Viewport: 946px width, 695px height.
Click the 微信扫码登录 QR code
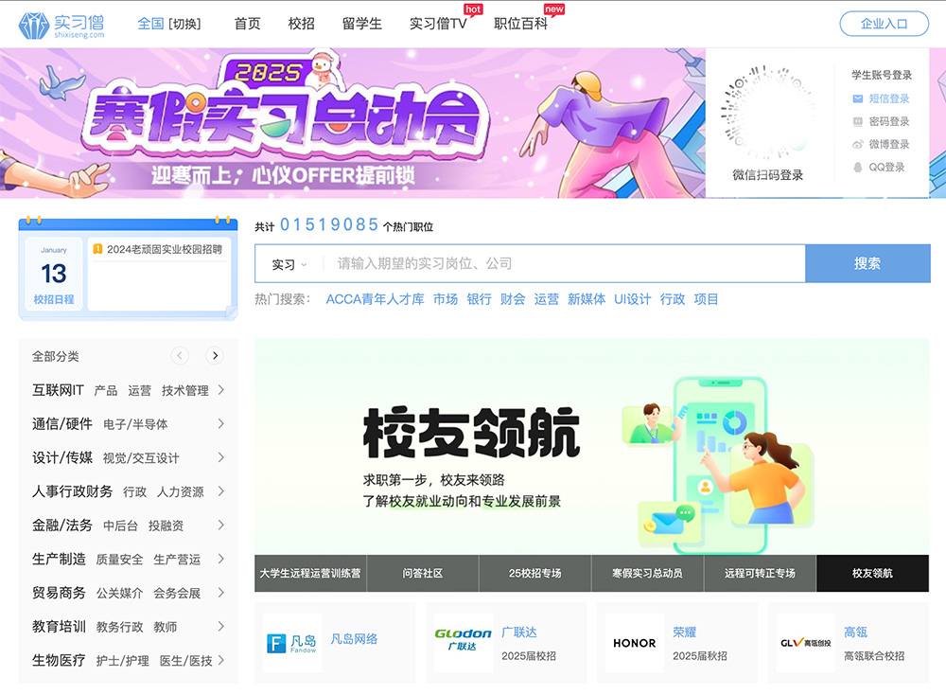[x=768, y=116]
